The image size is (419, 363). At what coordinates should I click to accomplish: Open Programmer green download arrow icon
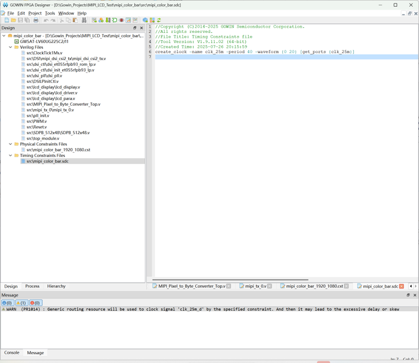108,20
